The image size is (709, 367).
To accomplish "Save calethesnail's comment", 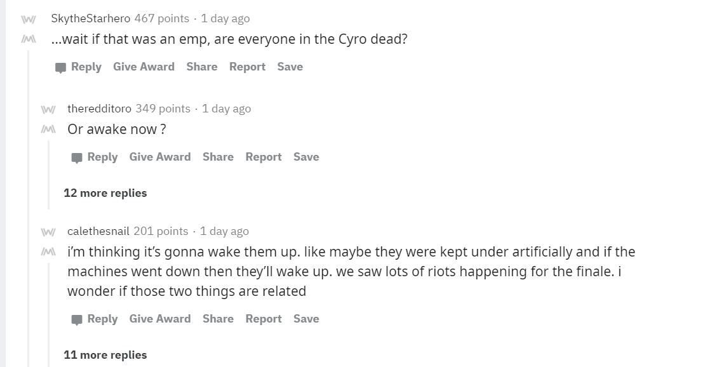I will pos(306,319).
